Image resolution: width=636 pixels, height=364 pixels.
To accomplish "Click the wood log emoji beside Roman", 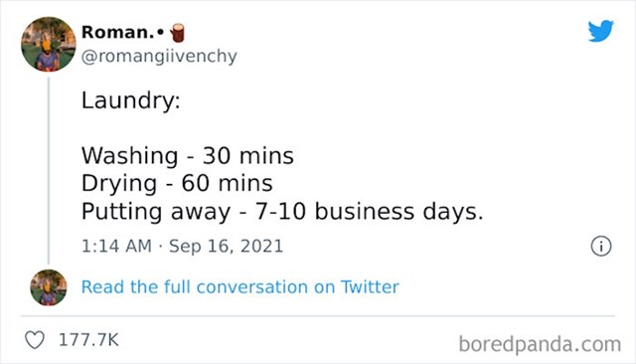I will tap(177, 33).
